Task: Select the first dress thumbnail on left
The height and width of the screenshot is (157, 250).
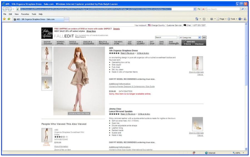Action: tap(47, 54)
